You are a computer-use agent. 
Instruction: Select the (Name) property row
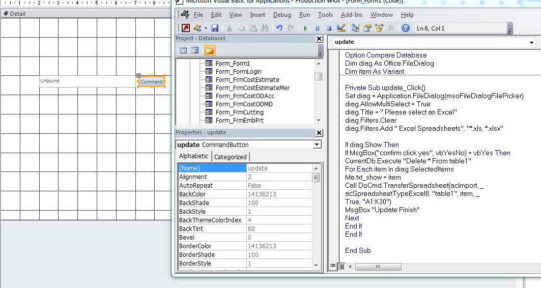(x=245, y=168)
